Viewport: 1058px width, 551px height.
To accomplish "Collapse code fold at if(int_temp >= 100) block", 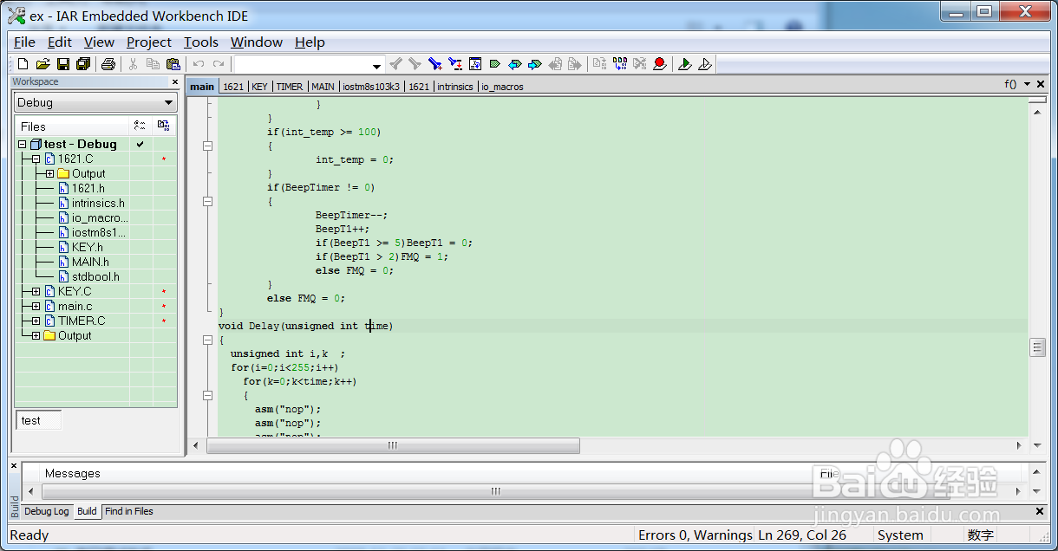I will (207, 146).
